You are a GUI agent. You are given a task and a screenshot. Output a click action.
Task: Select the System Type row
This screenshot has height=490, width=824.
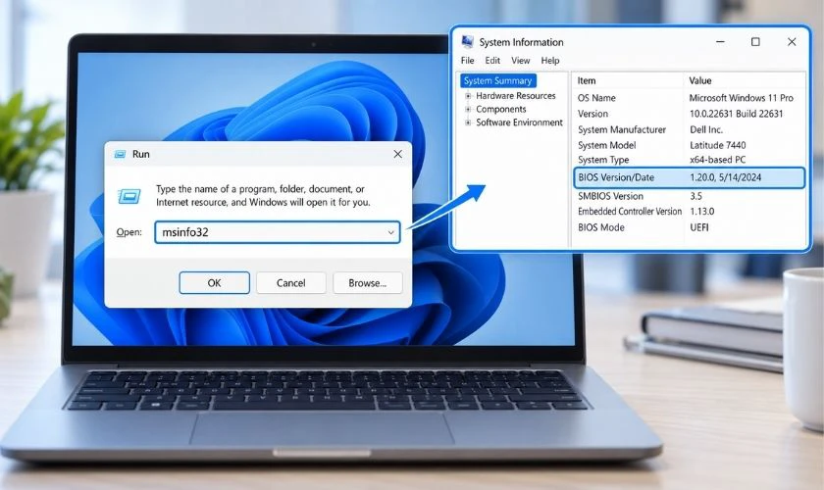click(689, 160)
